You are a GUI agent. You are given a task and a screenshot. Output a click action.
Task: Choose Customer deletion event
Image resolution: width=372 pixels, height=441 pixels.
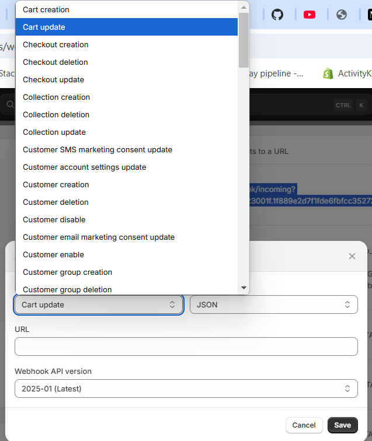(x=127, y=202)
